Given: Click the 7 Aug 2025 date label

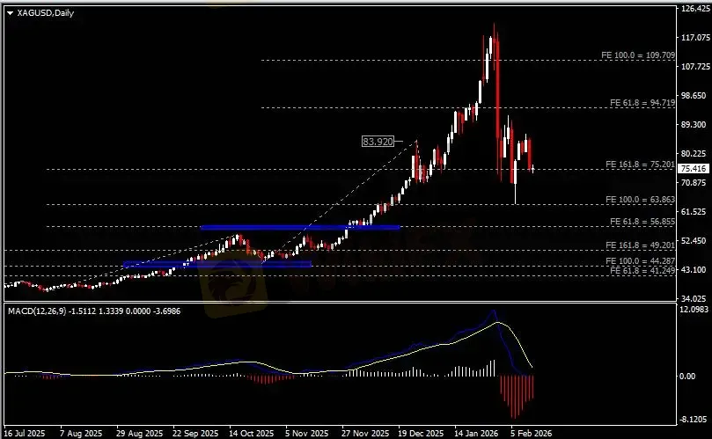Looking at the screenshot, I should click(x=81, y=433).
